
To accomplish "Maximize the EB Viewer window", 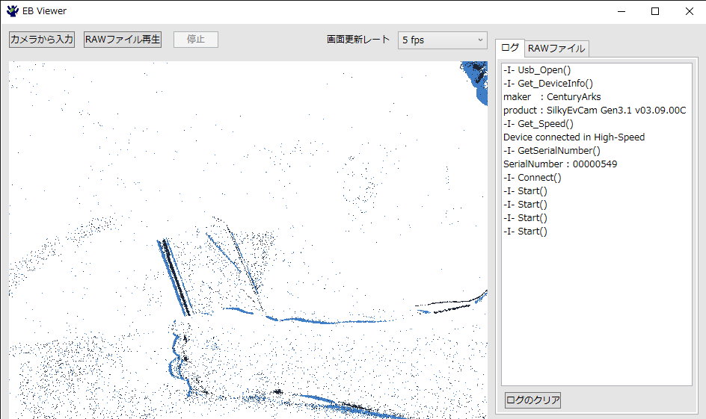I will click(x=655, y=11).
